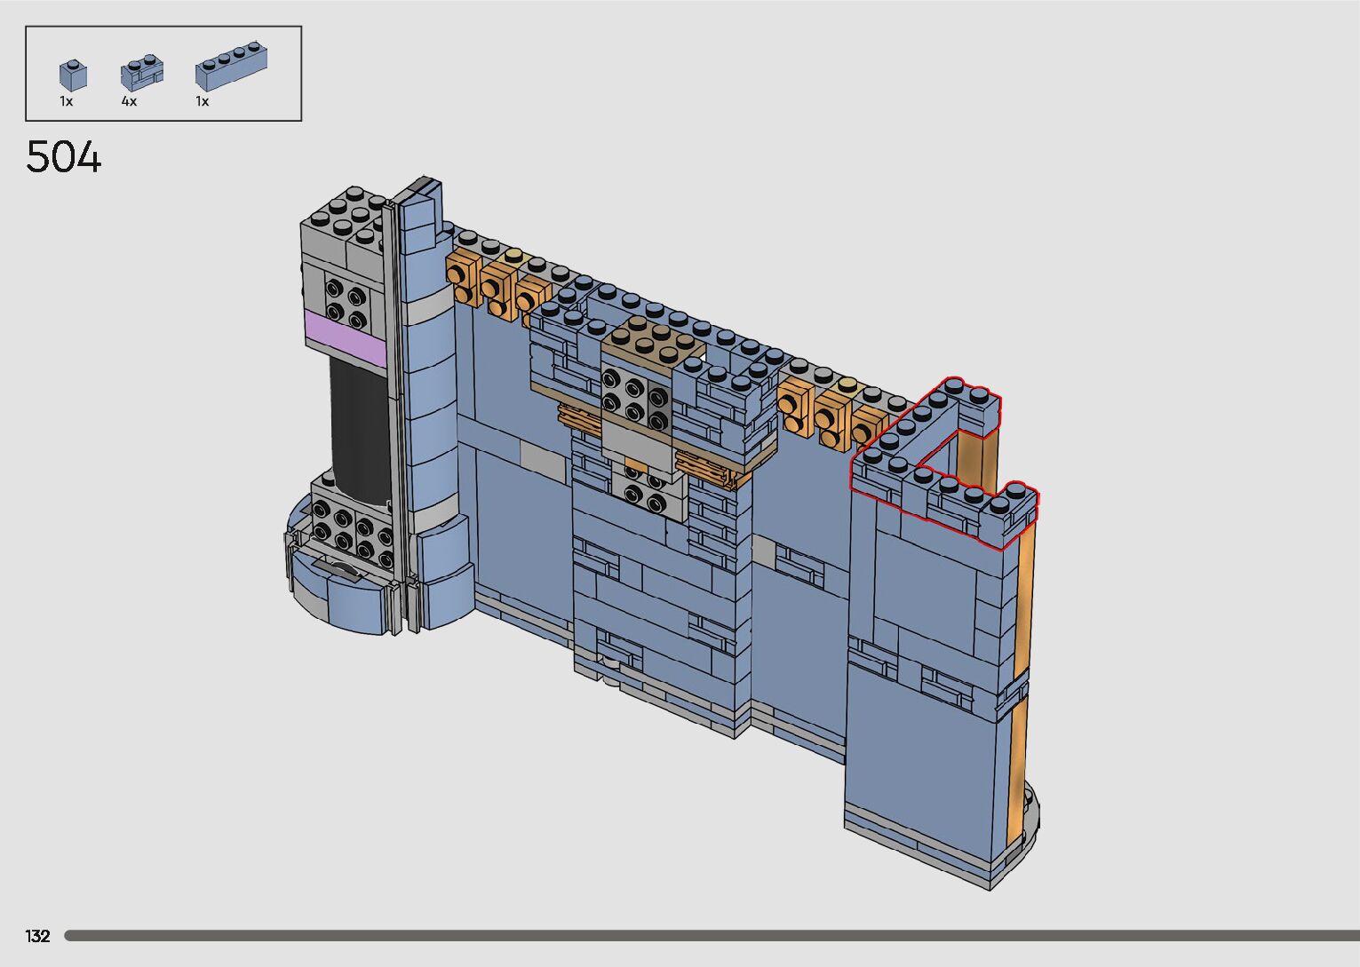Click the step number 504
The width and height of the screenshot is (1360, 967).
coord(64,157)
